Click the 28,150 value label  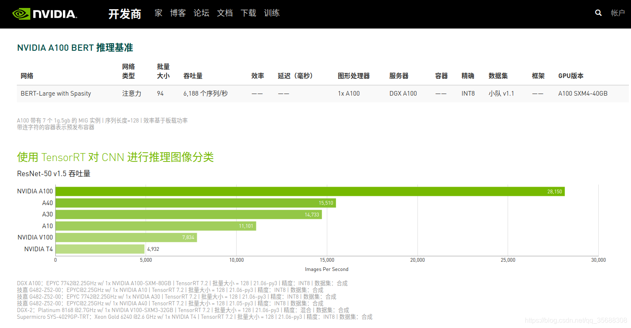[x=555, y=192]
